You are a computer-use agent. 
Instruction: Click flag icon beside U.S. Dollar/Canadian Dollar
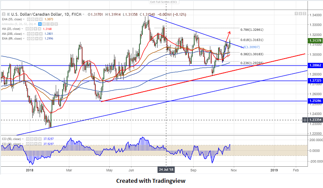click(8, 14)
